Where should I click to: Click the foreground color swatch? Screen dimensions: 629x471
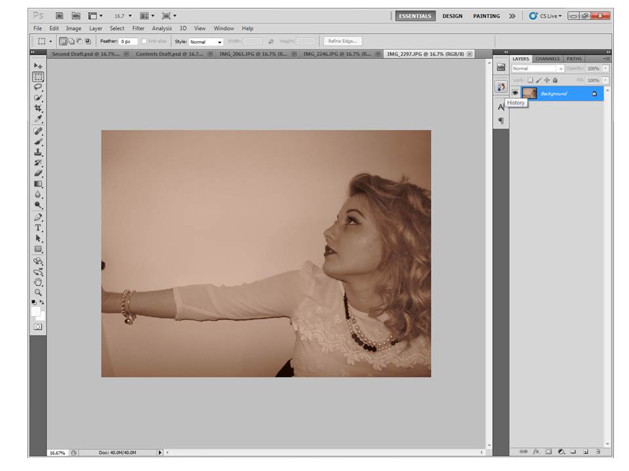35,311
